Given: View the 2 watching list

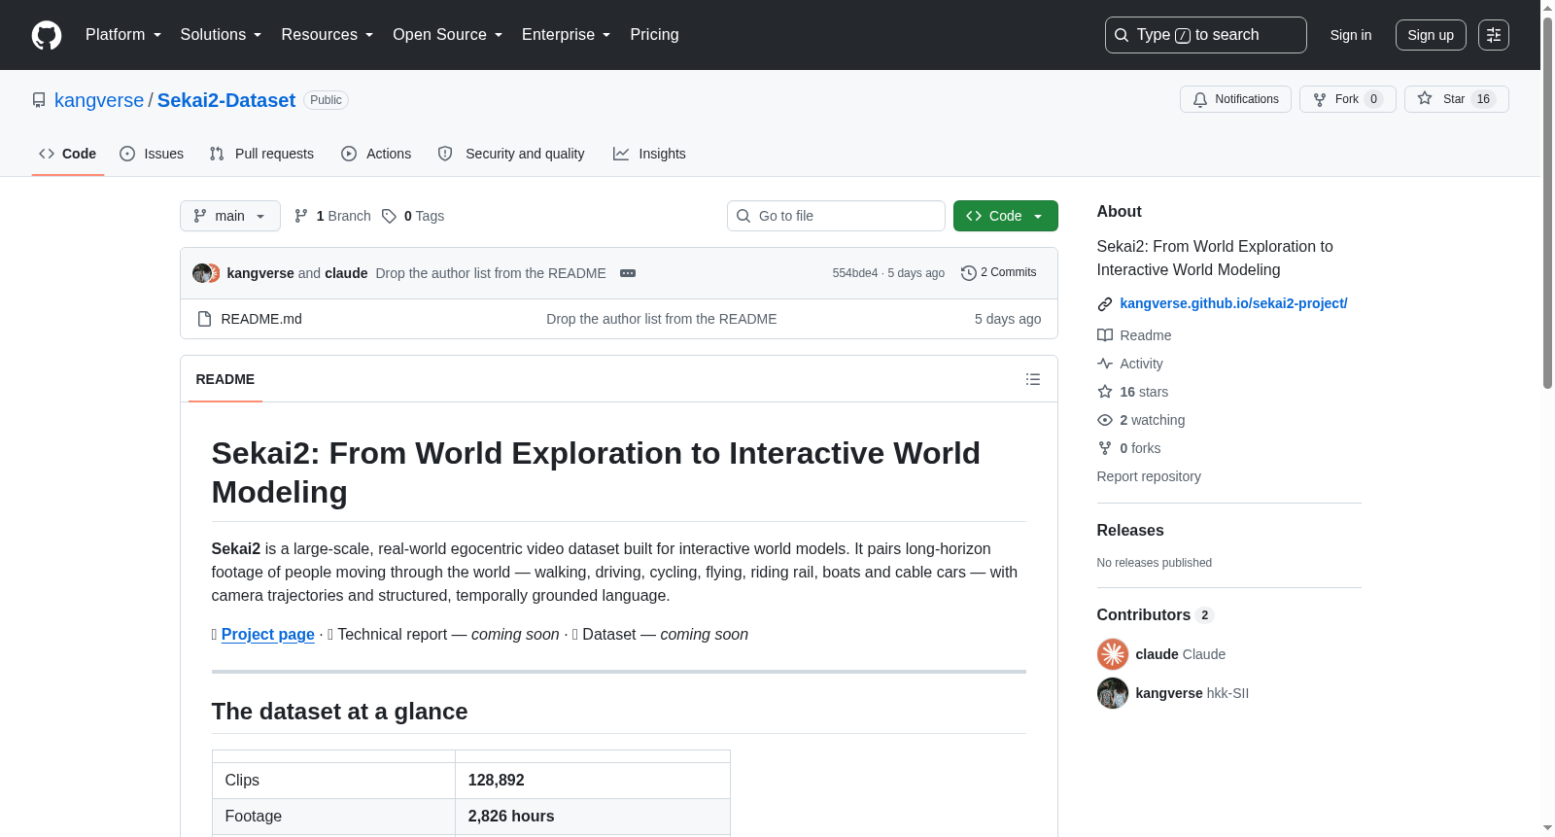Looking at the screenshot, I should pos(1141,420).
